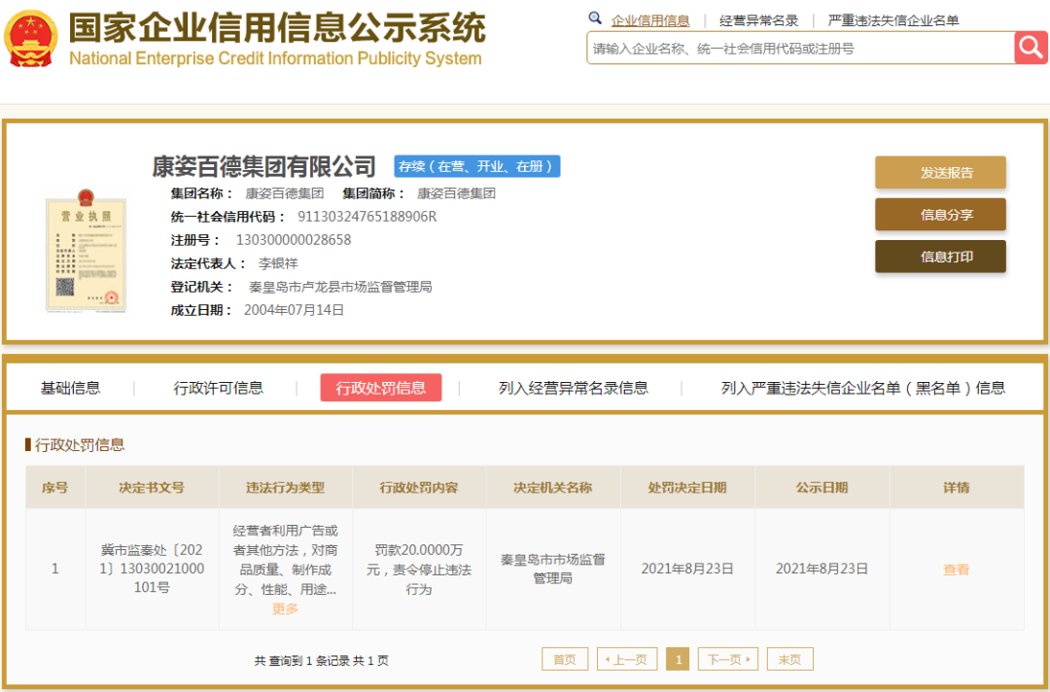
Task: Click the authority cell 秦皇岛市市场监督管理局
Action: point(553,569)
